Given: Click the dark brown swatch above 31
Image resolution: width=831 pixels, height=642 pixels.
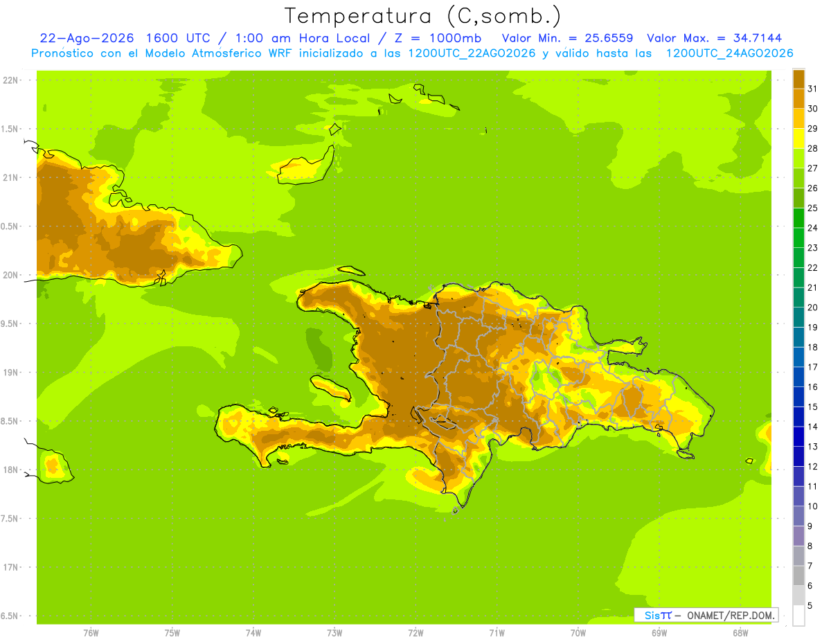Looking at the screenshot, I should [x=798, y=79].
